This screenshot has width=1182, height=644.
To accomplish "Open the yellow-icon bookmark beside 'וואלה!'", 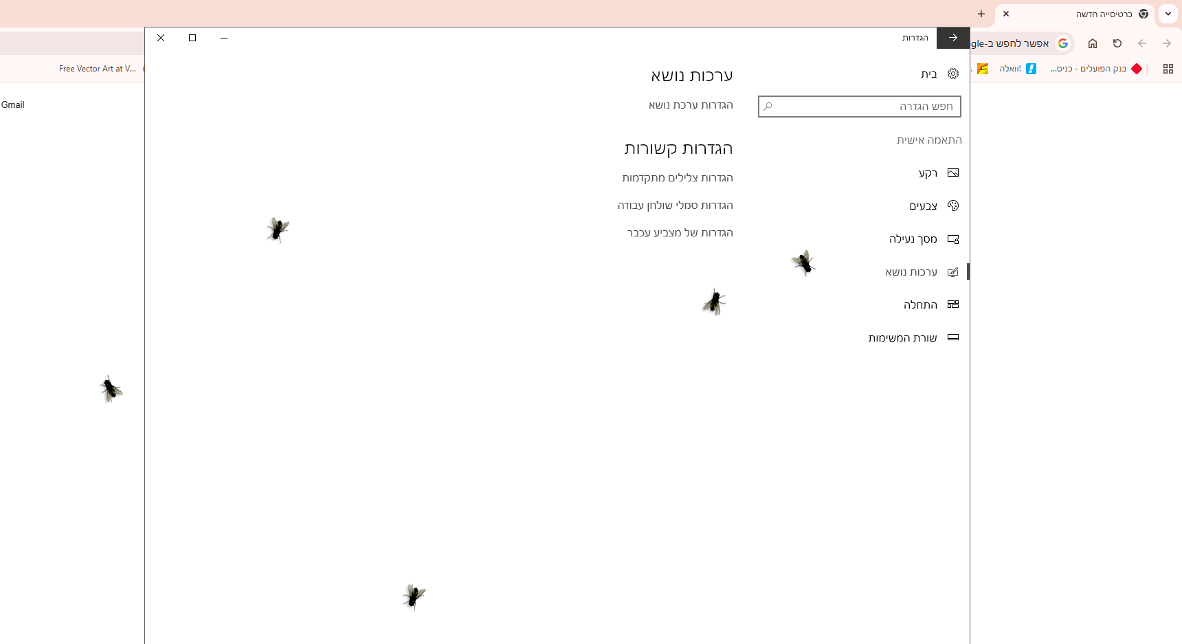I will (983, 69).
